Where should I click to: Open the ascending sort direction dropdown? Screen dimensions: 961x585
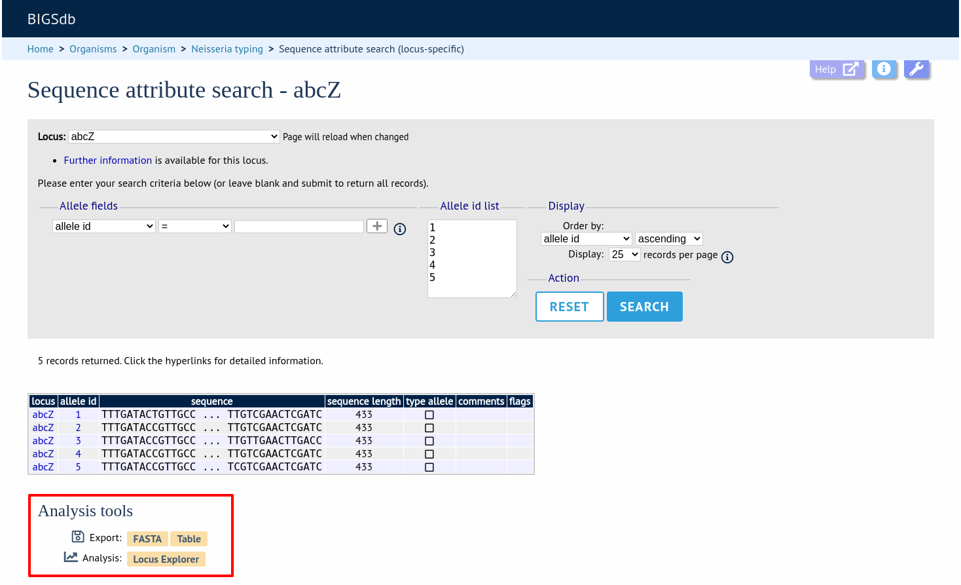click(669, 238)
